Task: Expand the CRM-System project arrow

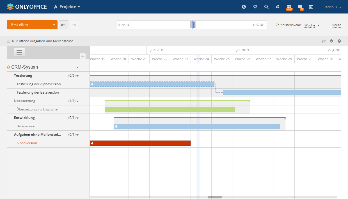Action: coord(77,67)
